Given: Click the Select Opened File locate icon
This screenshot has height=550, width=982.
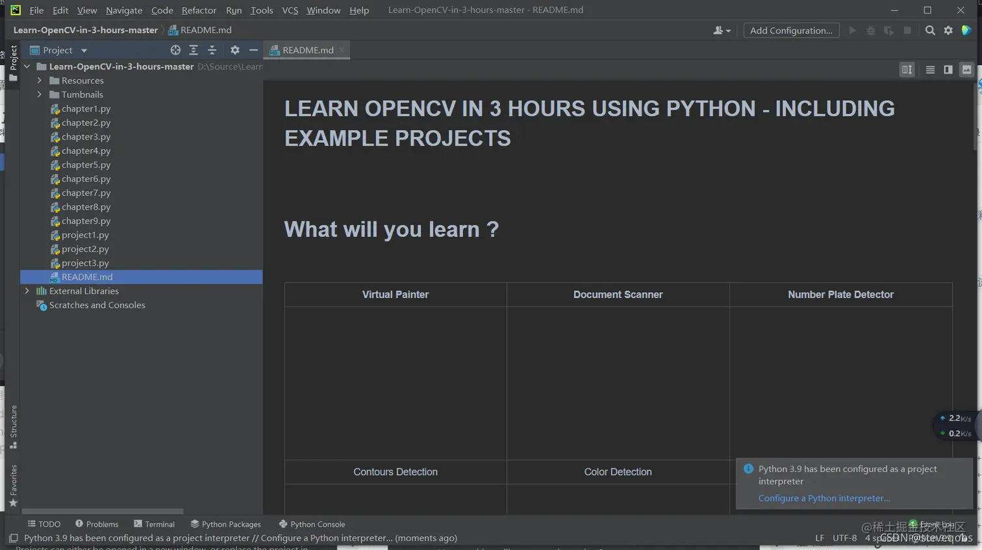Looking at the screenshot, I should coord(175,50).
